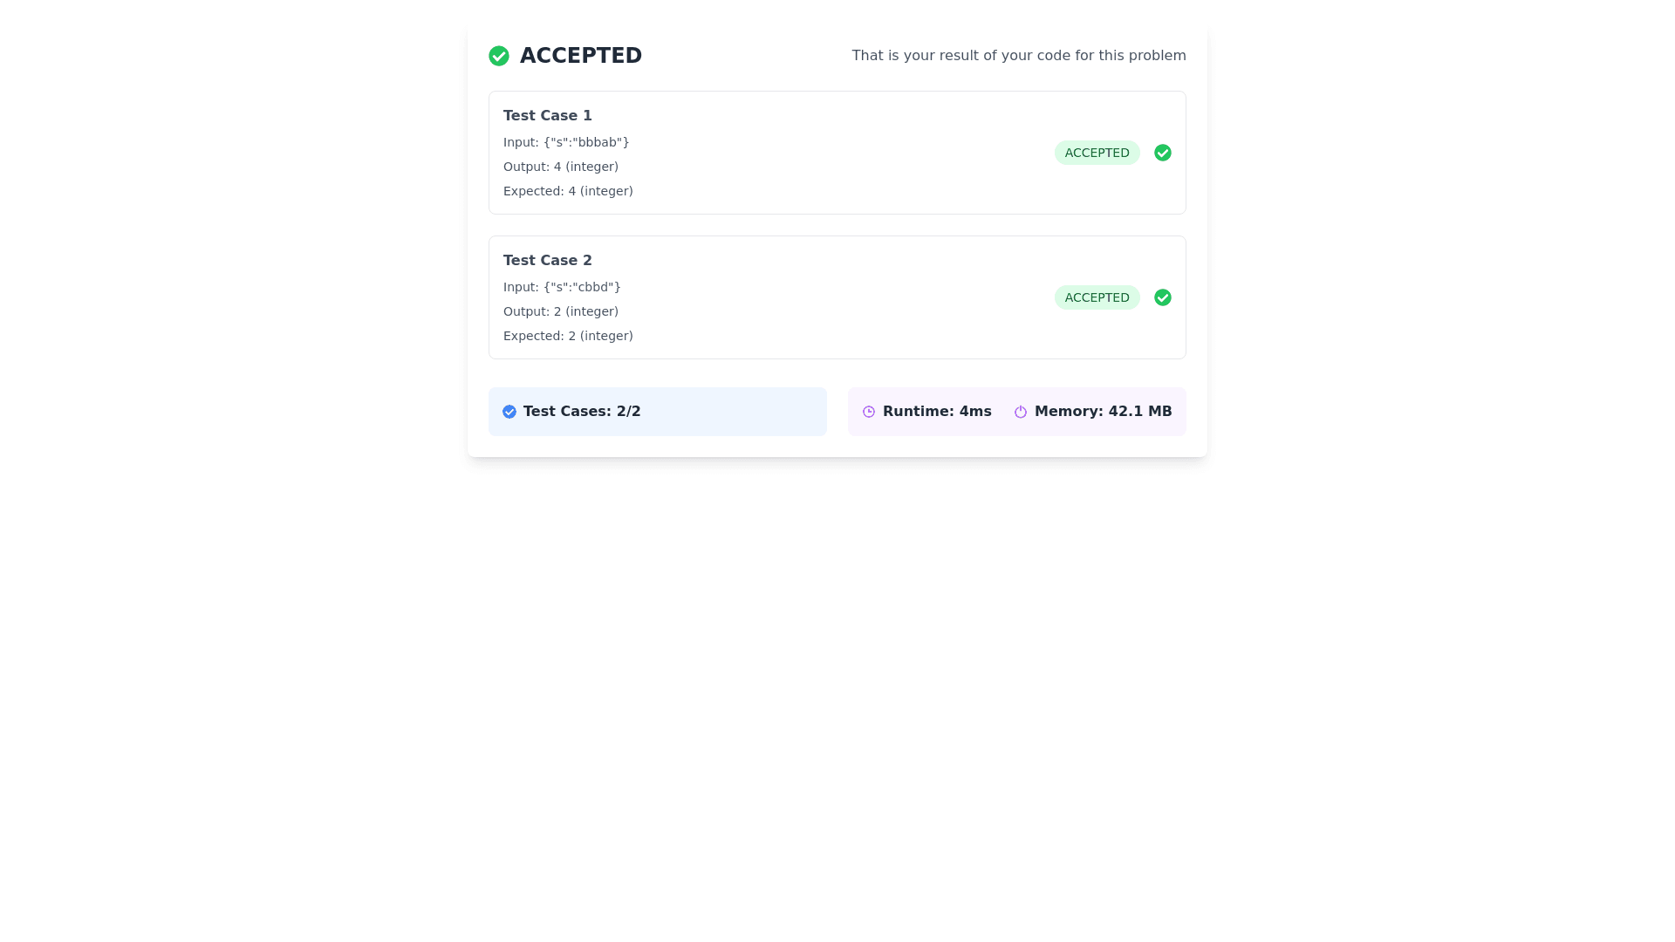This screenshot has width=1675, height=942.
Task: Click the Memory: 42.1 MB label
Action: coord(1102,412)
